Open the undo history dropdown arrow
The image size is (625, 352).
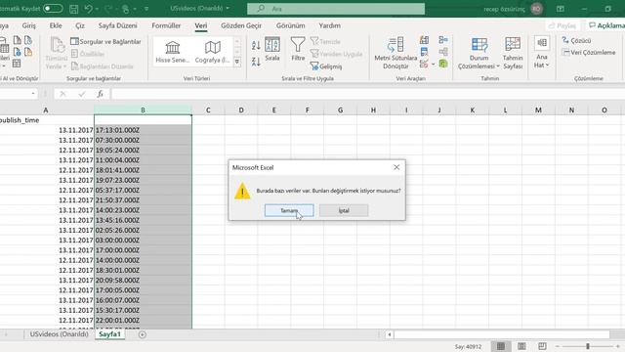point(97,9)
